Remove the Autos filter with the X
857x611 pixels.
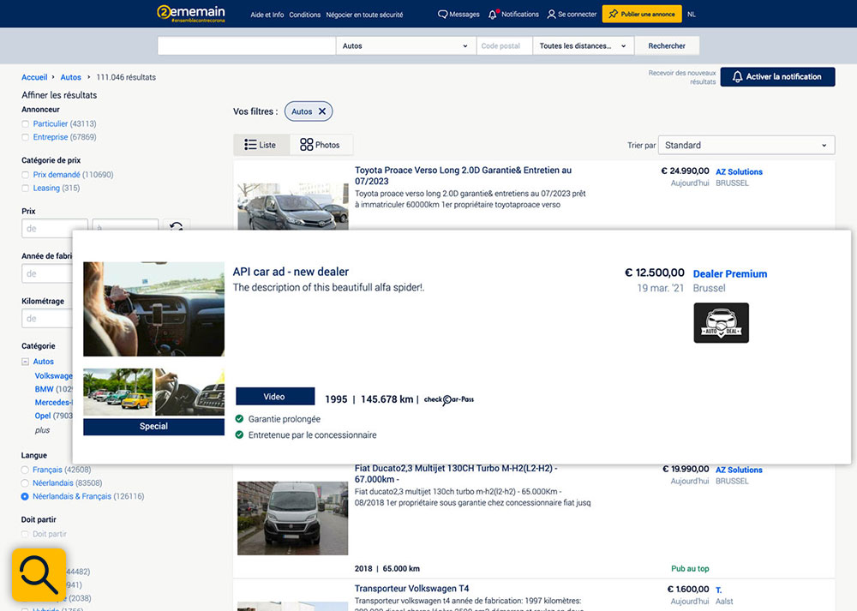(322, 111)
